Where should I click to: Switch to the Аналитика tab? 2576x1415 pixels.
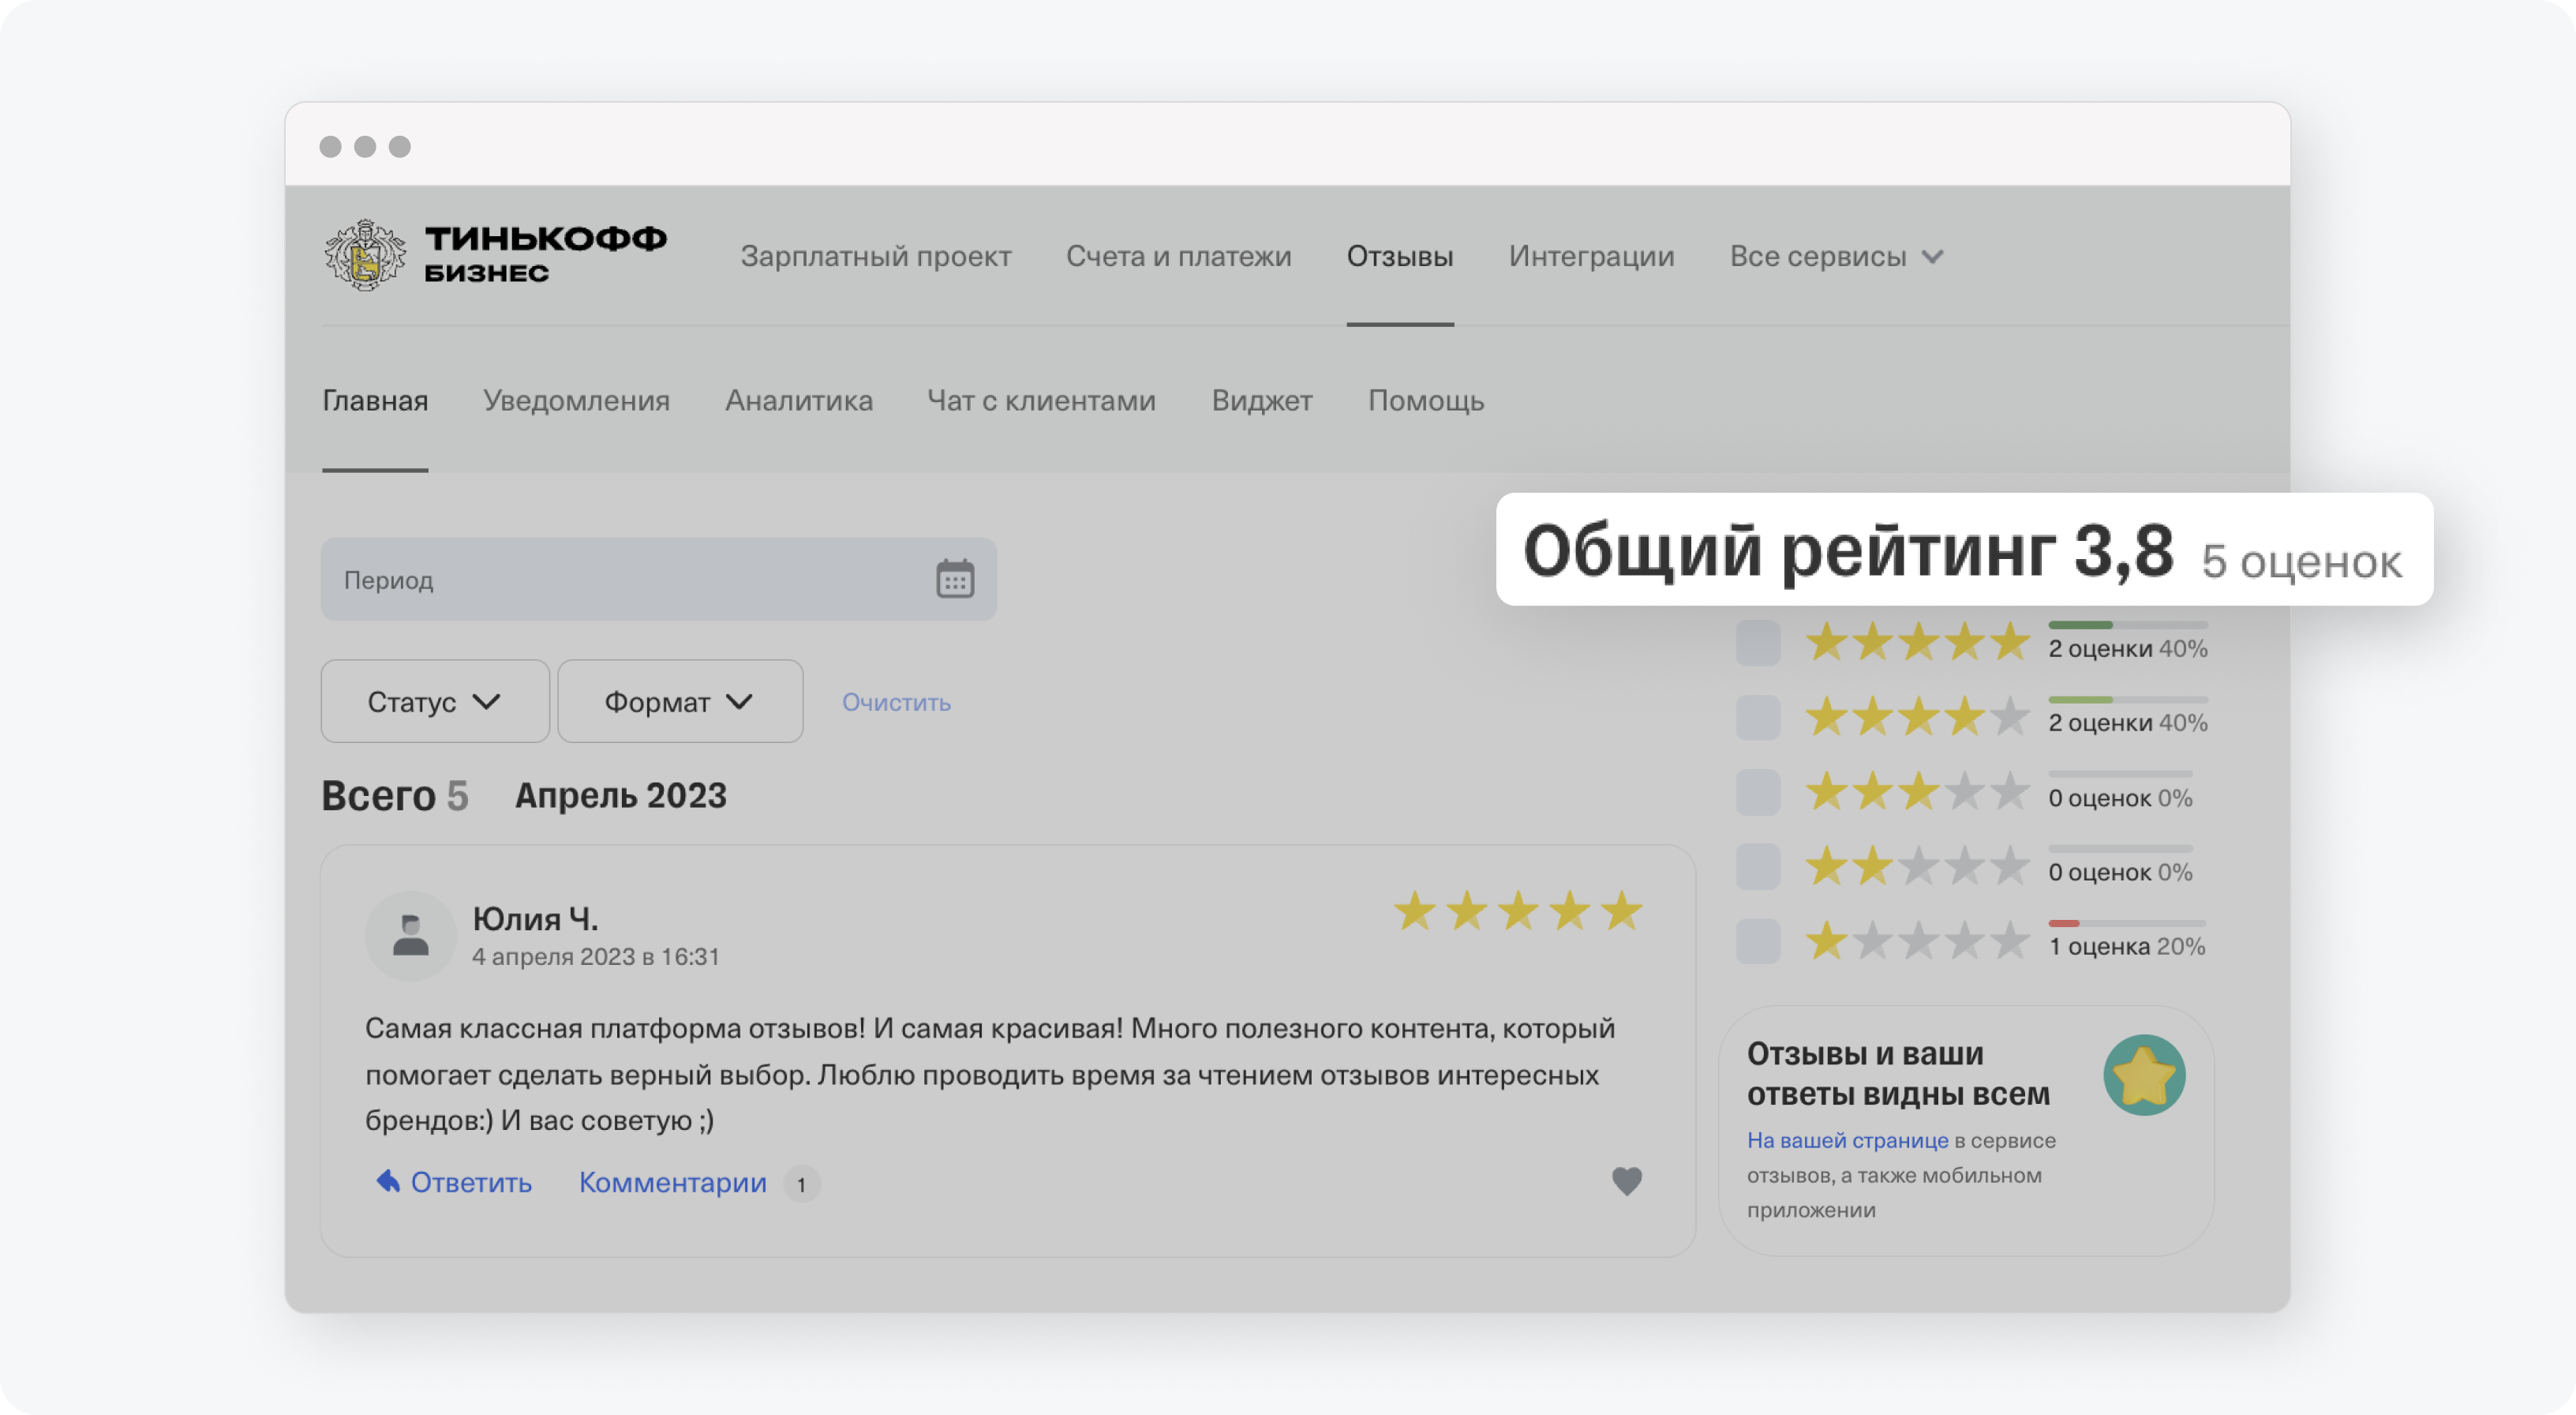pyautogui.click(x=798, y=400)
